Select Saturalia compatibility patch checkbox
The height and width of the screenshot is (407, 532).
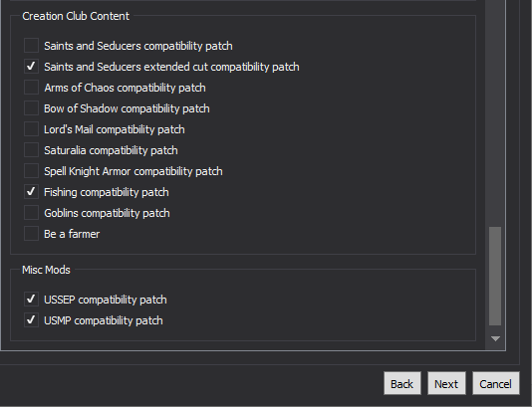pyautogui.click(x=31, y=150)
